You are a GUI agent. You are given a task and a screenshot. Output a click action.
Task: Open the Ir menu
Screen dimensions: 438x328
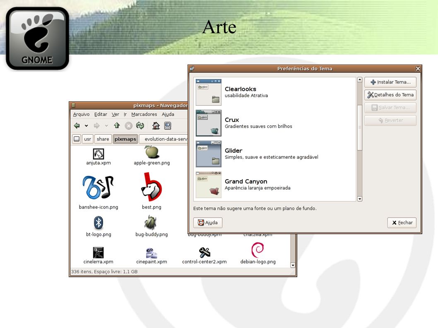(x=125, y=114)
